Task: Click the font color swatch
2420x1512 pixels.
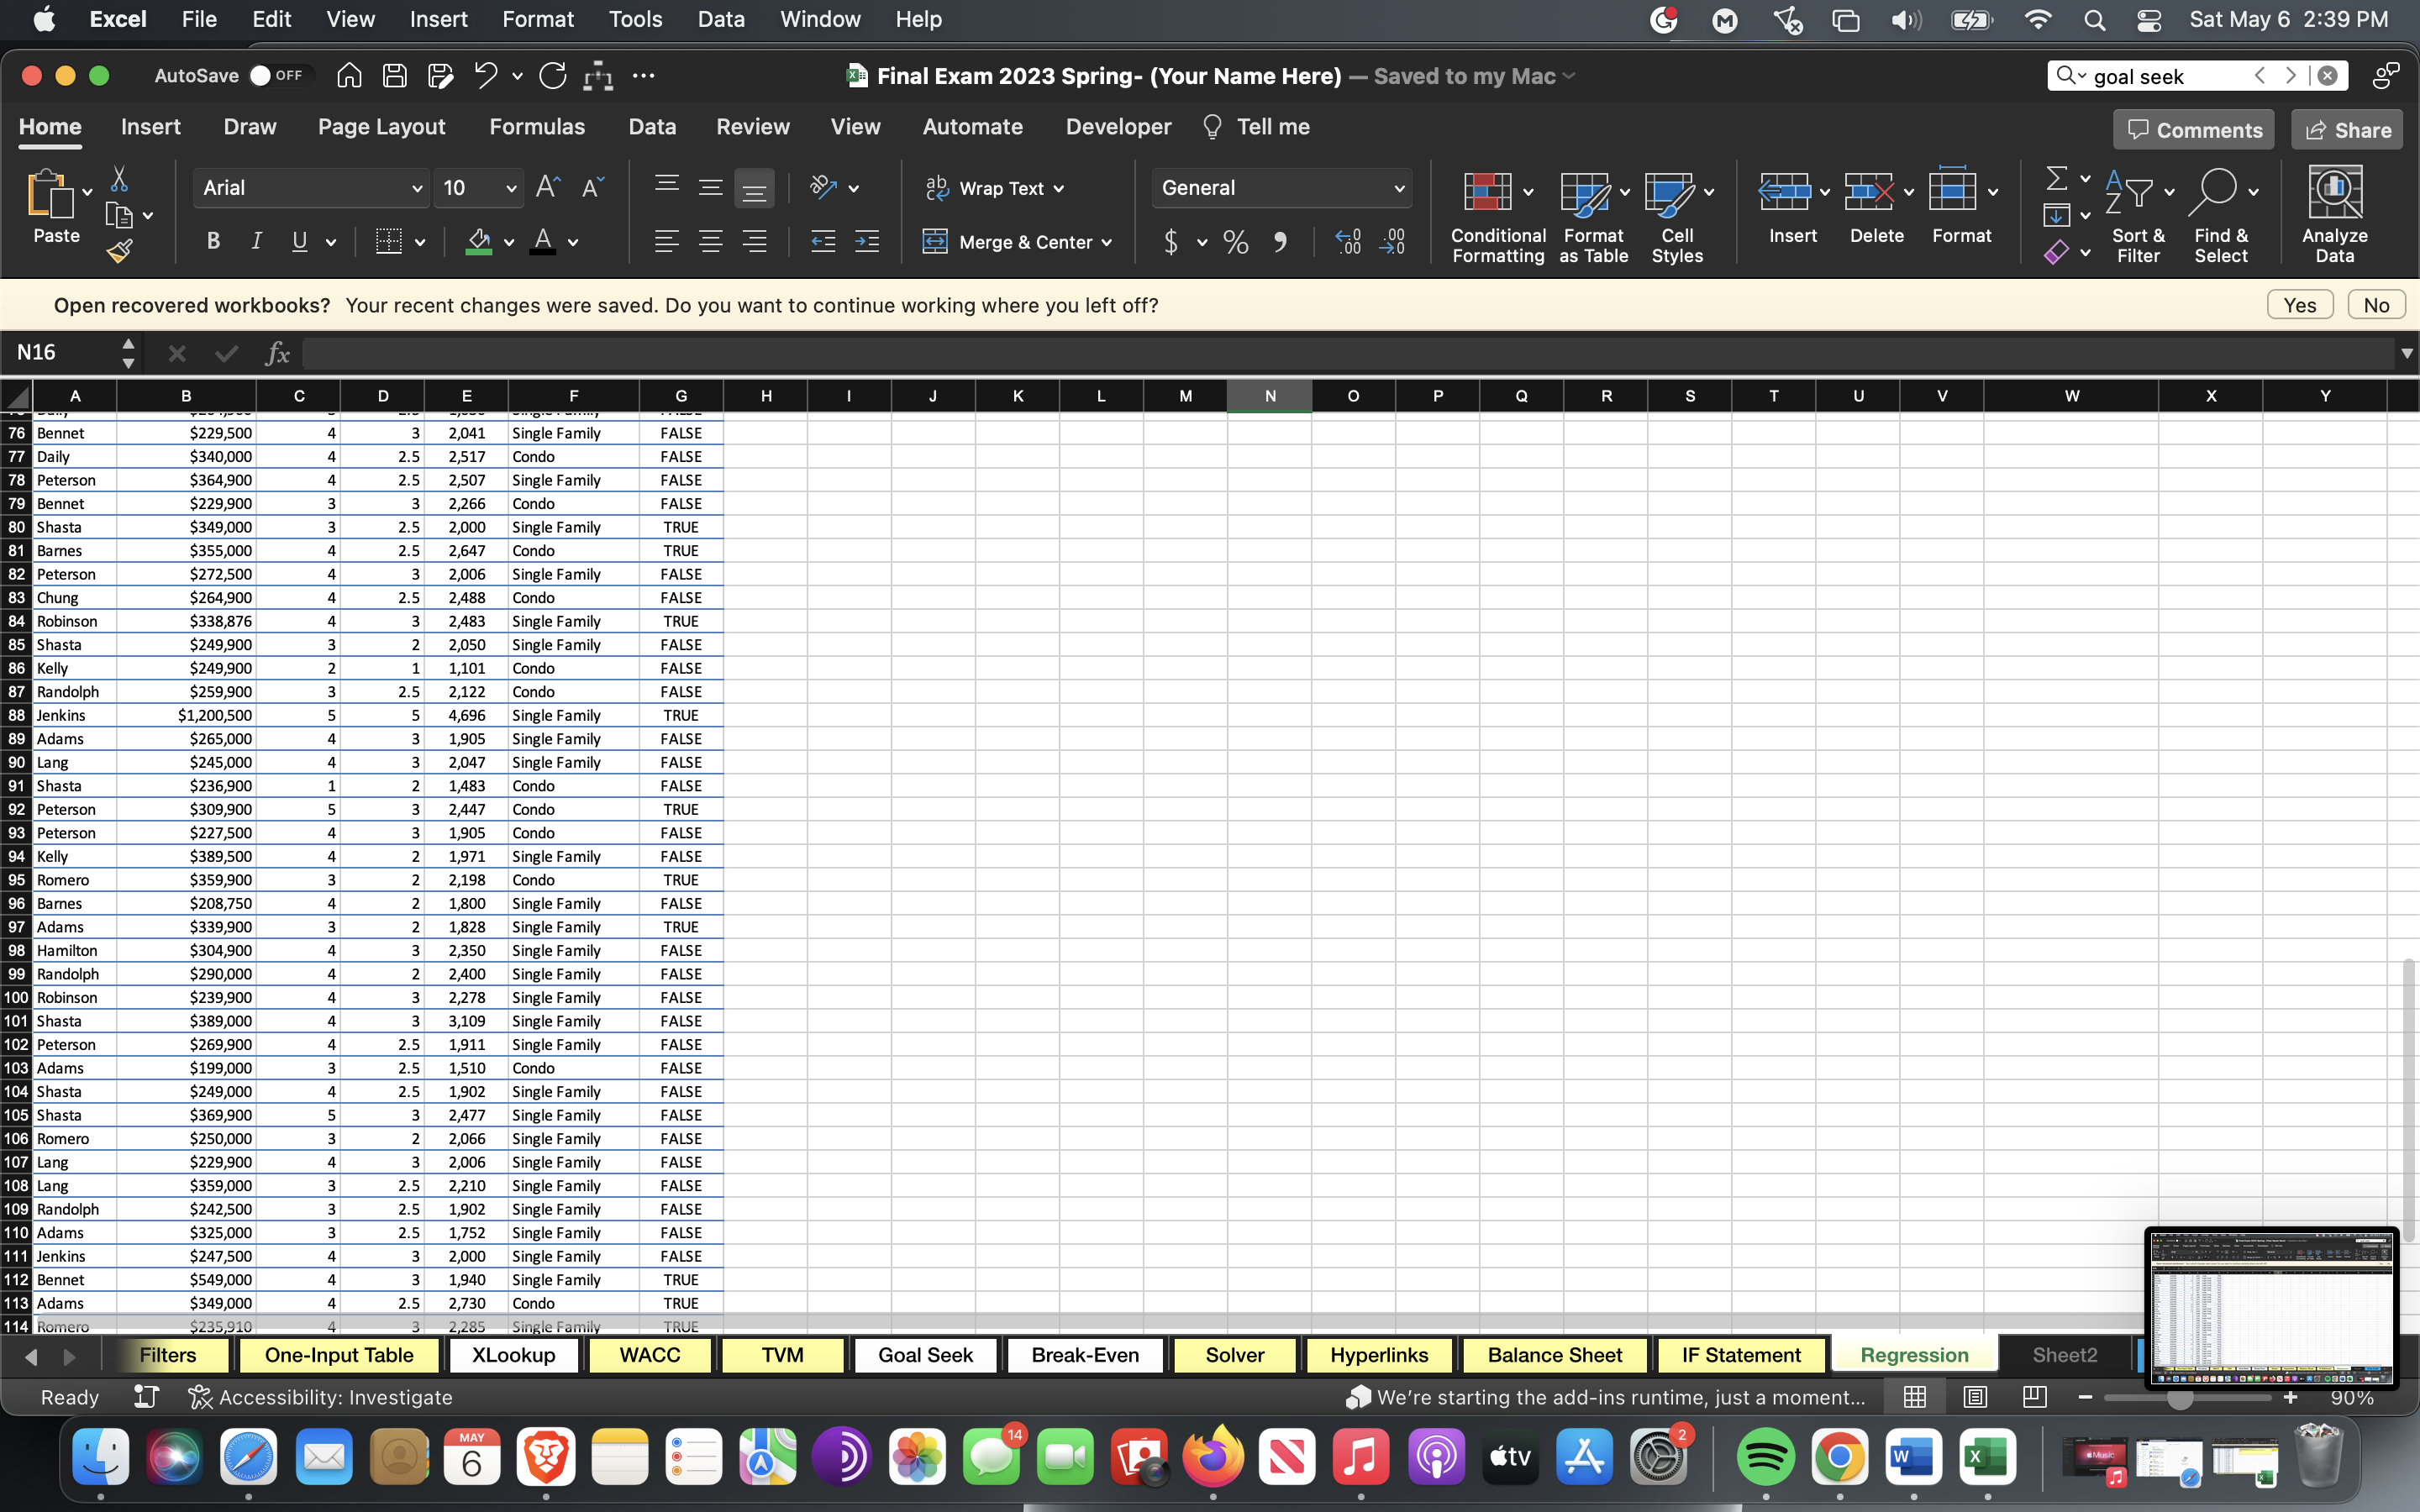Action: (x=543, y=242)
